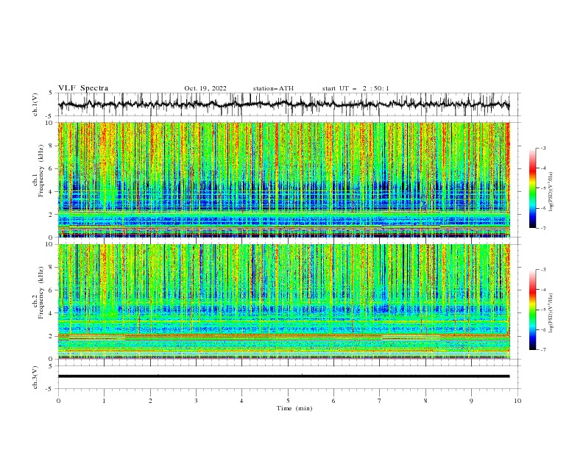Click the date 'Oct. 19, 2022'
This screenshot has height=450, width=583.
(205, 88)
